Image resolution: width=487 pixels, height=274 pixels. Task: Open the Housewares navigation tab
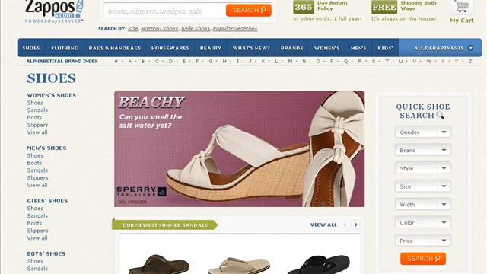tap(170, 48)
